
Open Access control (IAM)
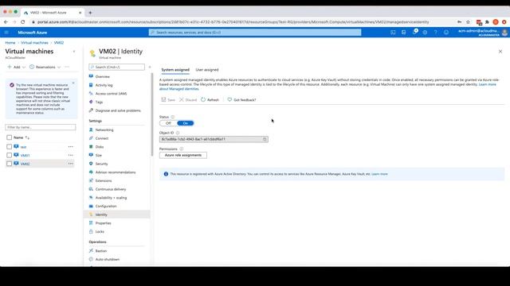pyautogui.click(x=111, y=94)
